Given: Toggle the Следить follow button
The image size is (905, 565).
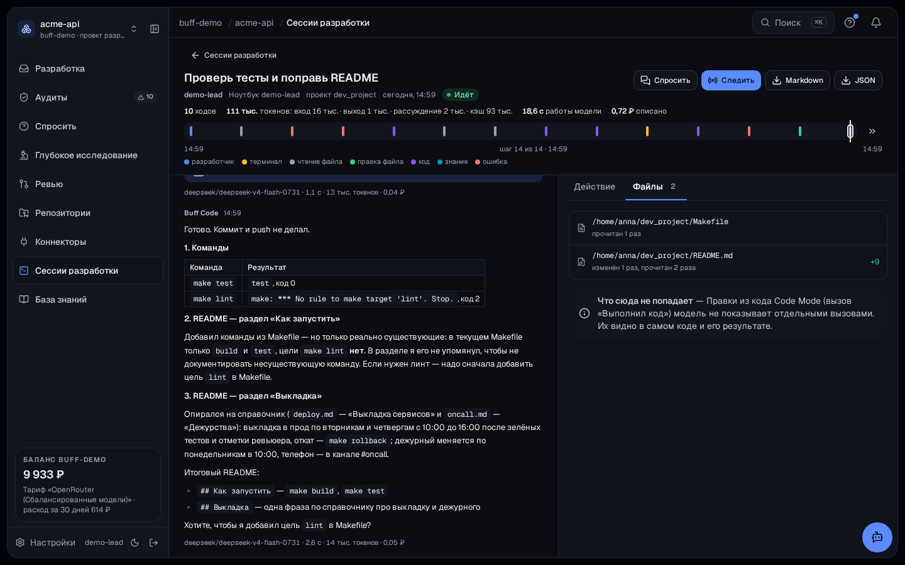Looking at the screenshot, I should [731, 80].
